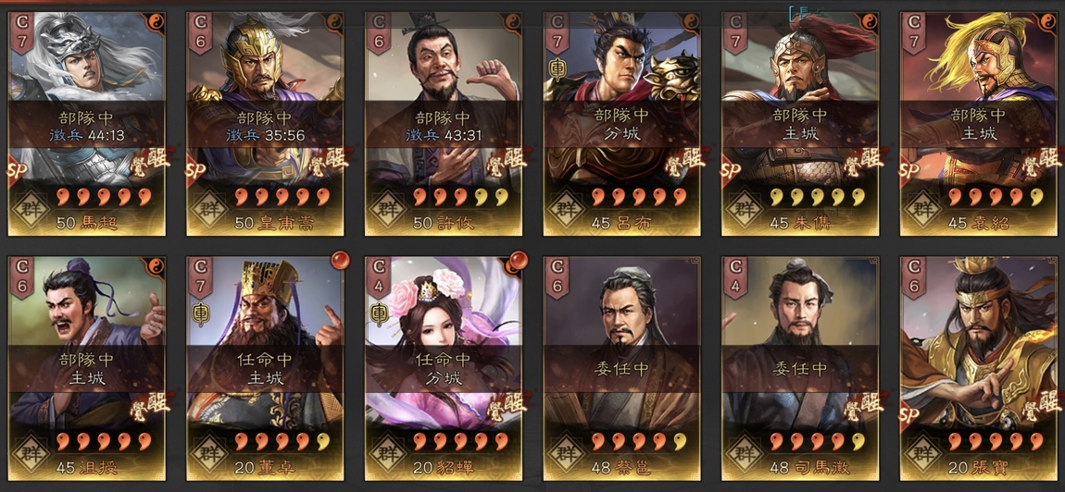Select the 沮授 general card
This screenshot has width=1065, height=492.
coord(87,368)
